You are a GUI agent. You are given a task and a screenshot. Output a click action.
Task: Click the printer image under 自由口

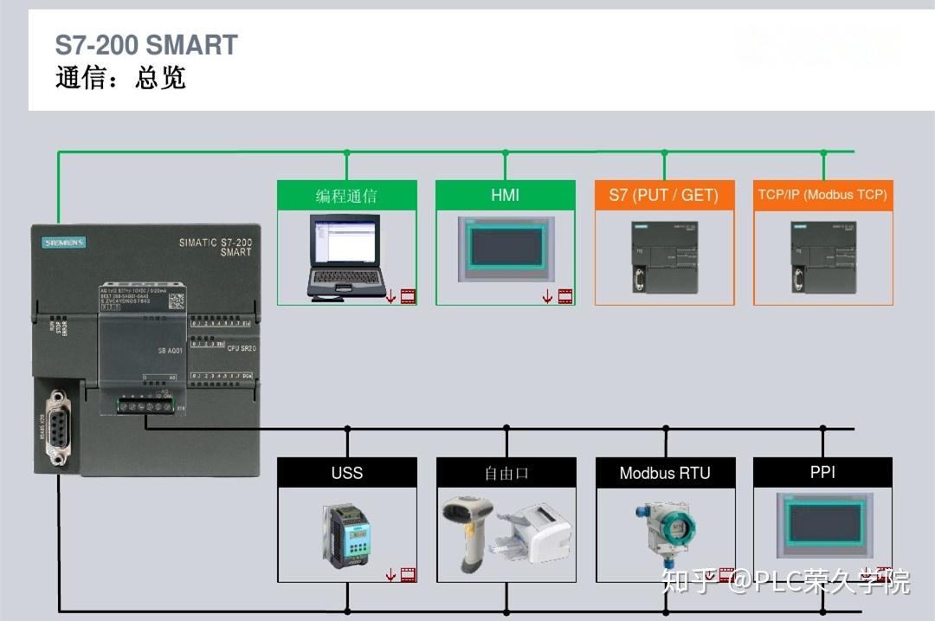531,533
